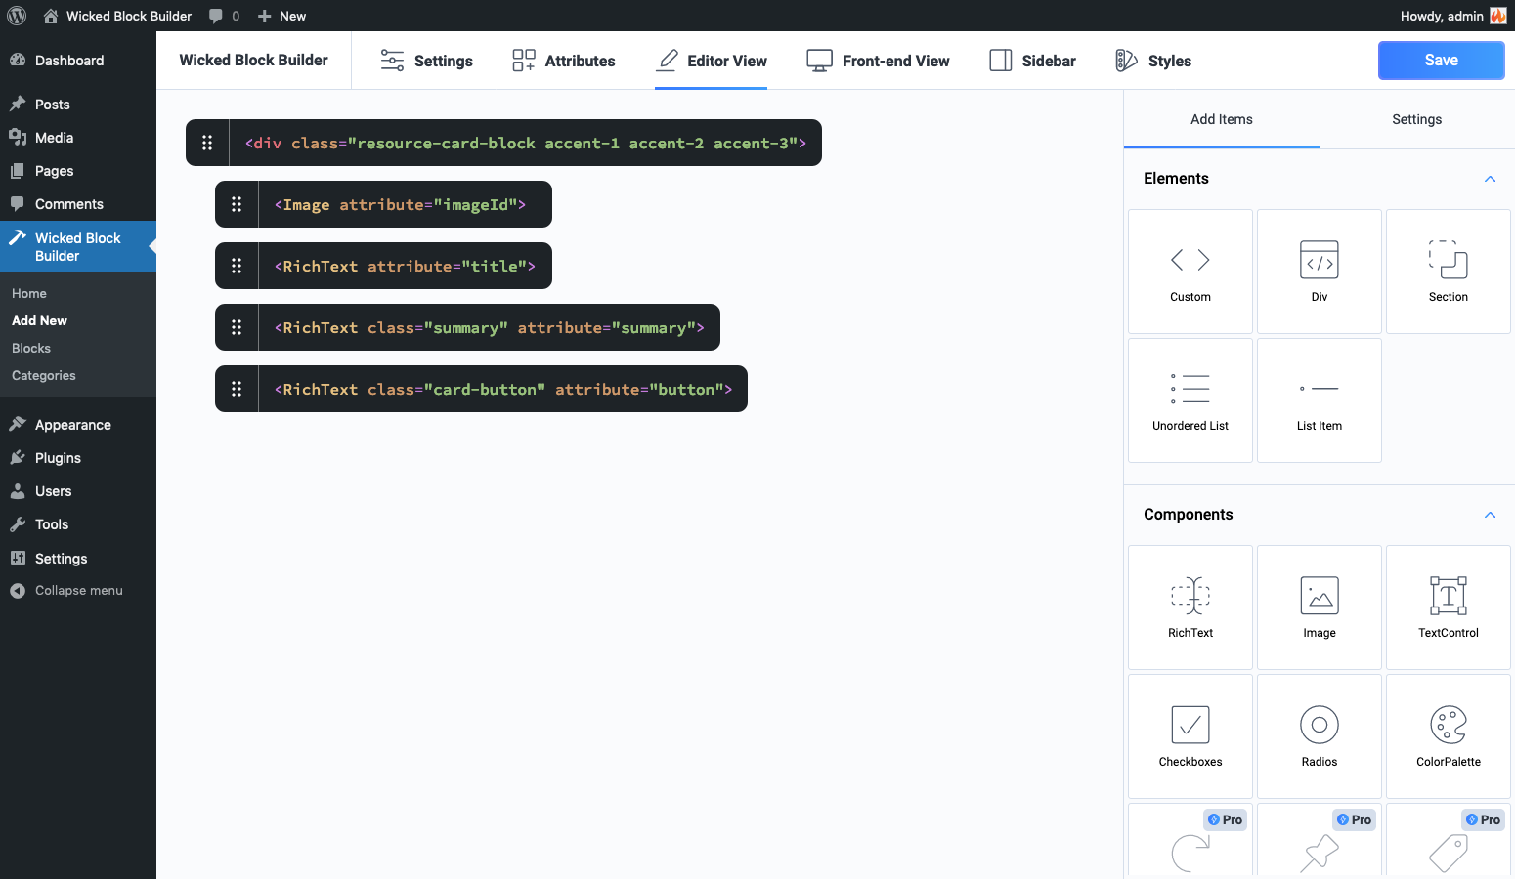This screenshot has width=1515, height=879.
Task: Add a Radios component
Action: click(1320, 736)
